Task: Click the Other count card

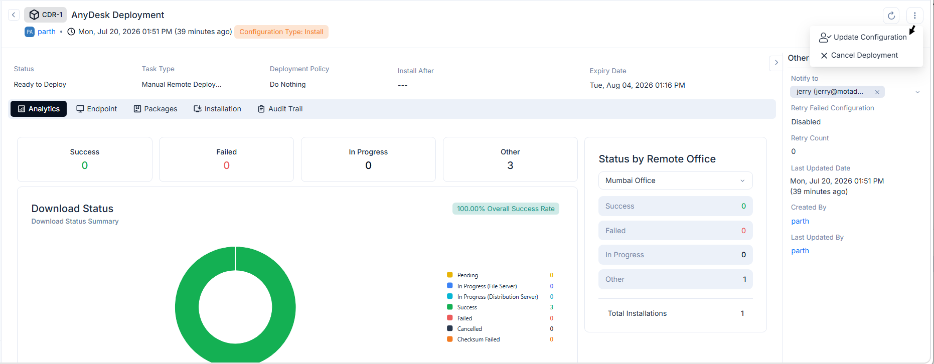Action: pyautogui.click(x=510, y=159)
